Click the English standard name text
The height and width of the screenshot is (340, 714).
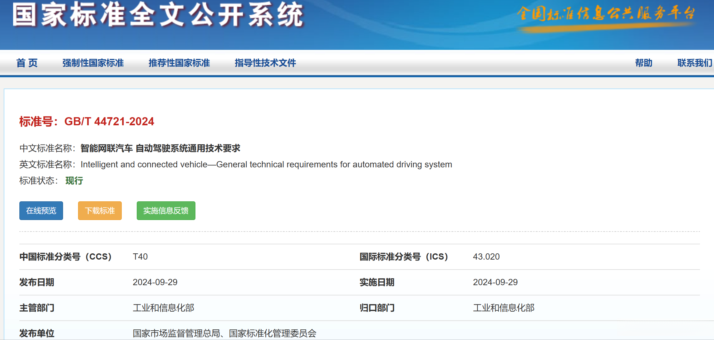266,165
